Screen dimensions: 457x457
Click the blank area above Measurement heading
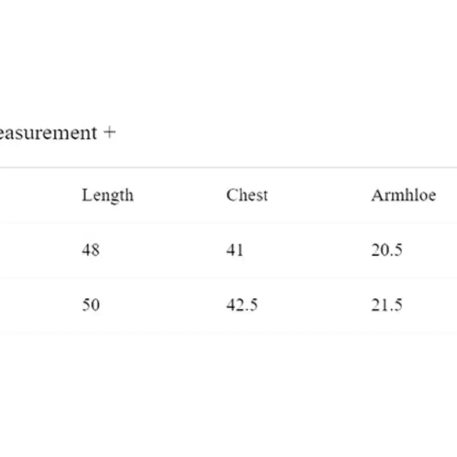(228, 59)
